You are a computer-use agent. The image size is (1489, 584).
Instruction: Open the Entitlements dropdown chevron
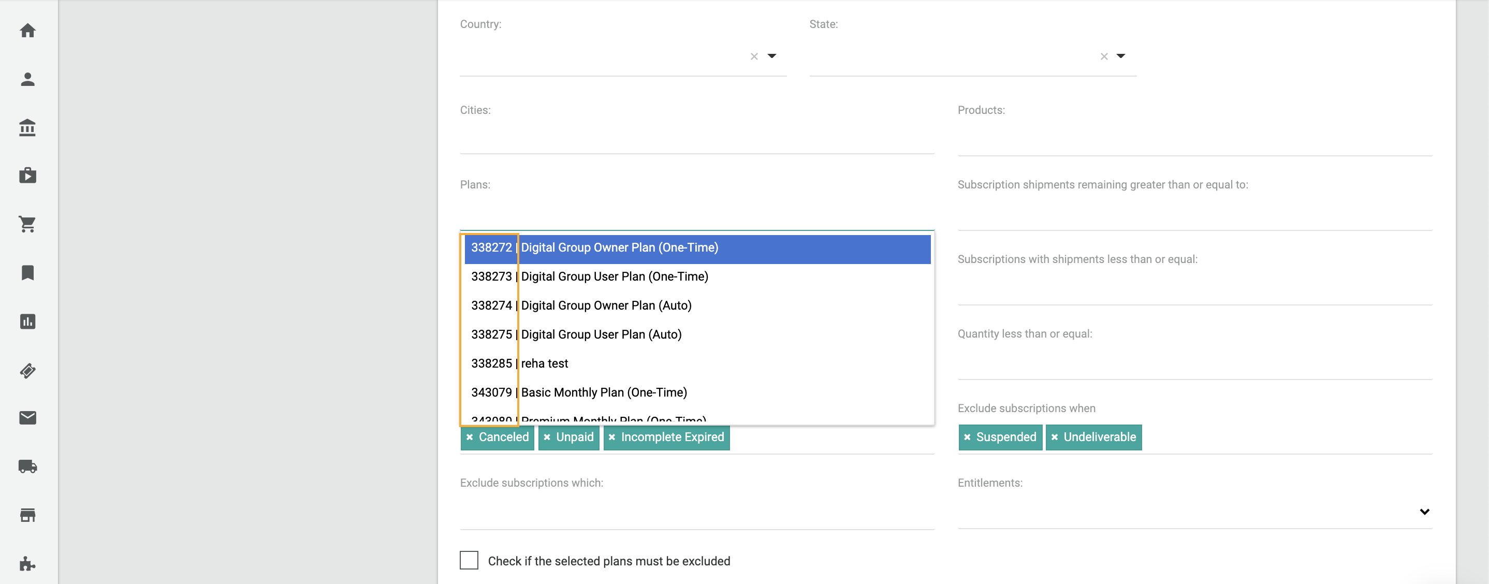[1424, 512]
